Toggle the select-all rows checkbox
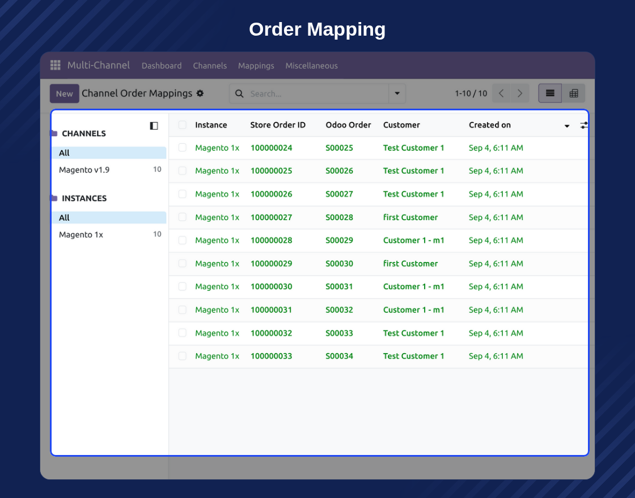This screenshot has width=635, height=498. [182, 125]
